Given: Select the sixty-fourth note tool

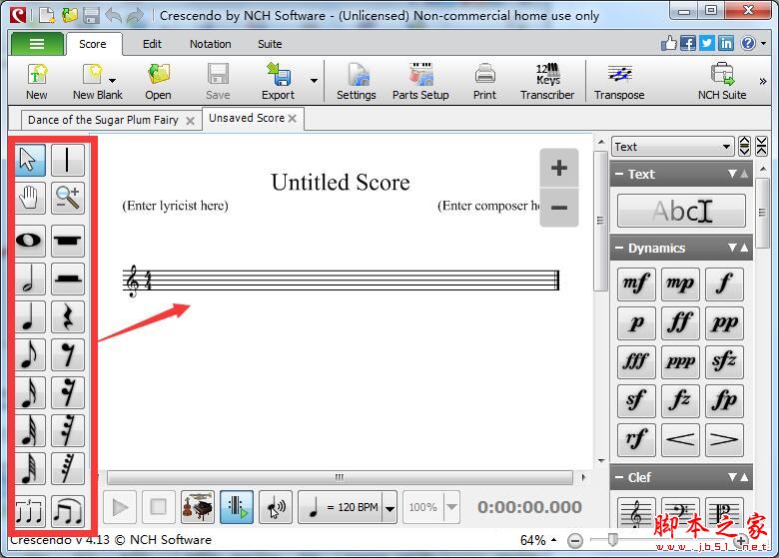Looking at the screenshot, I should (x=30, y=468).
